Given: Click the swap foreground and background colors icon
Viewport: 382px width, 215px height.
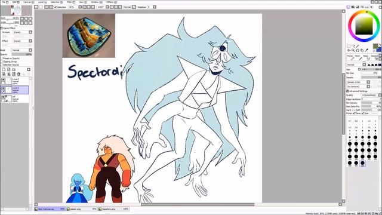Looking at the screenshot, I should (380, 45).
